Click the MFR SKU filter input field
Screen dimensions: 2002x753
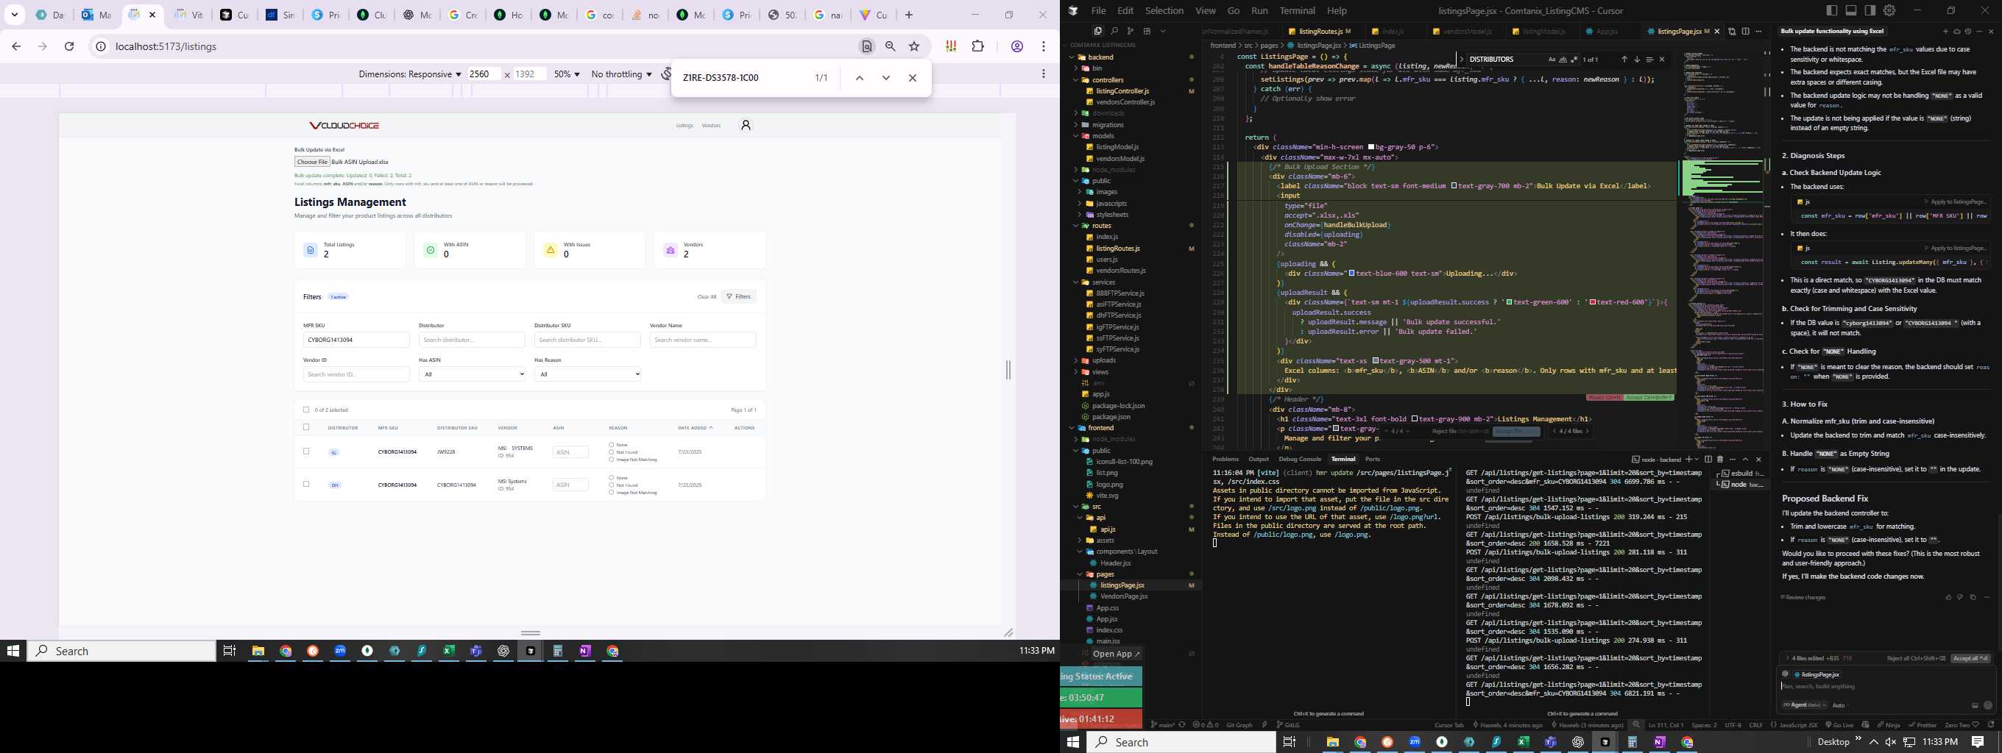click(356, 340)
